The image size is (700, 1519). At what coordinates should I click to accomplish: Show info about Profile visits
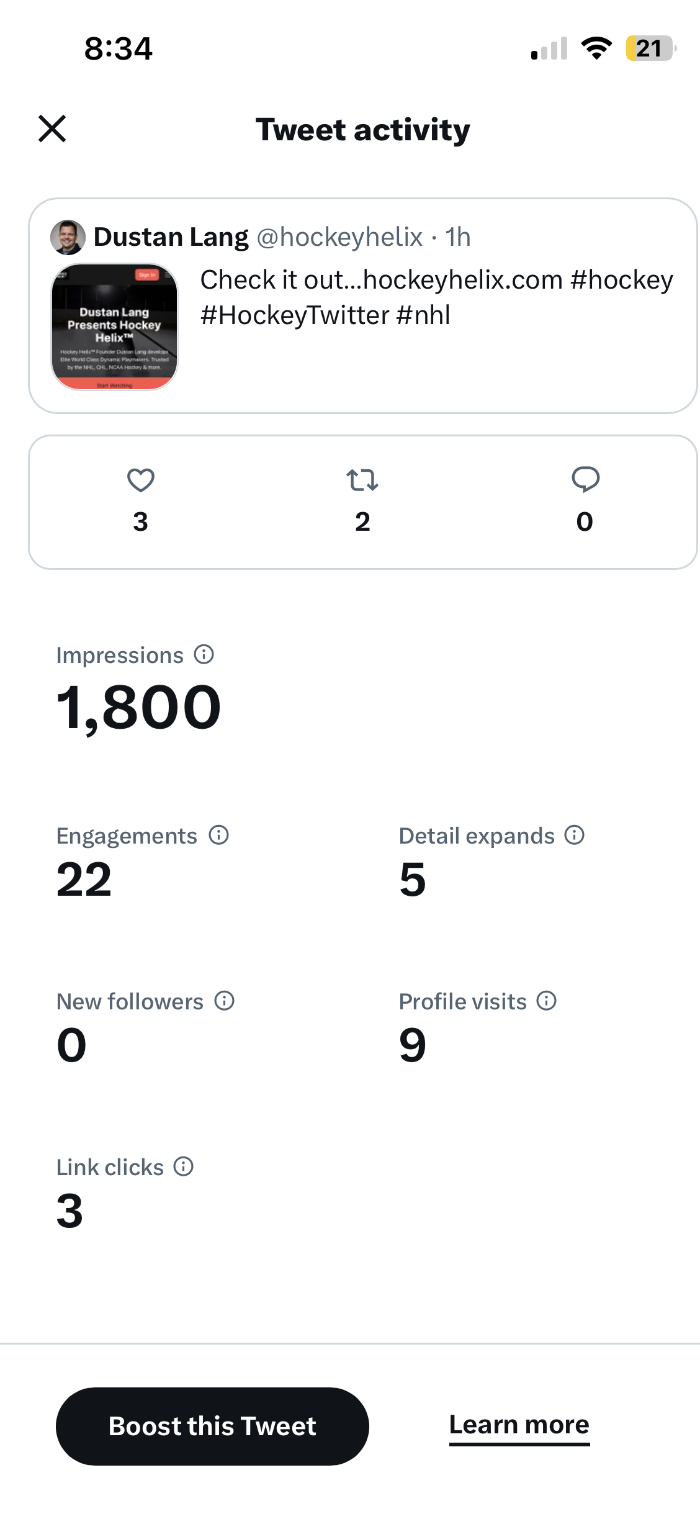pos(547,1001)
